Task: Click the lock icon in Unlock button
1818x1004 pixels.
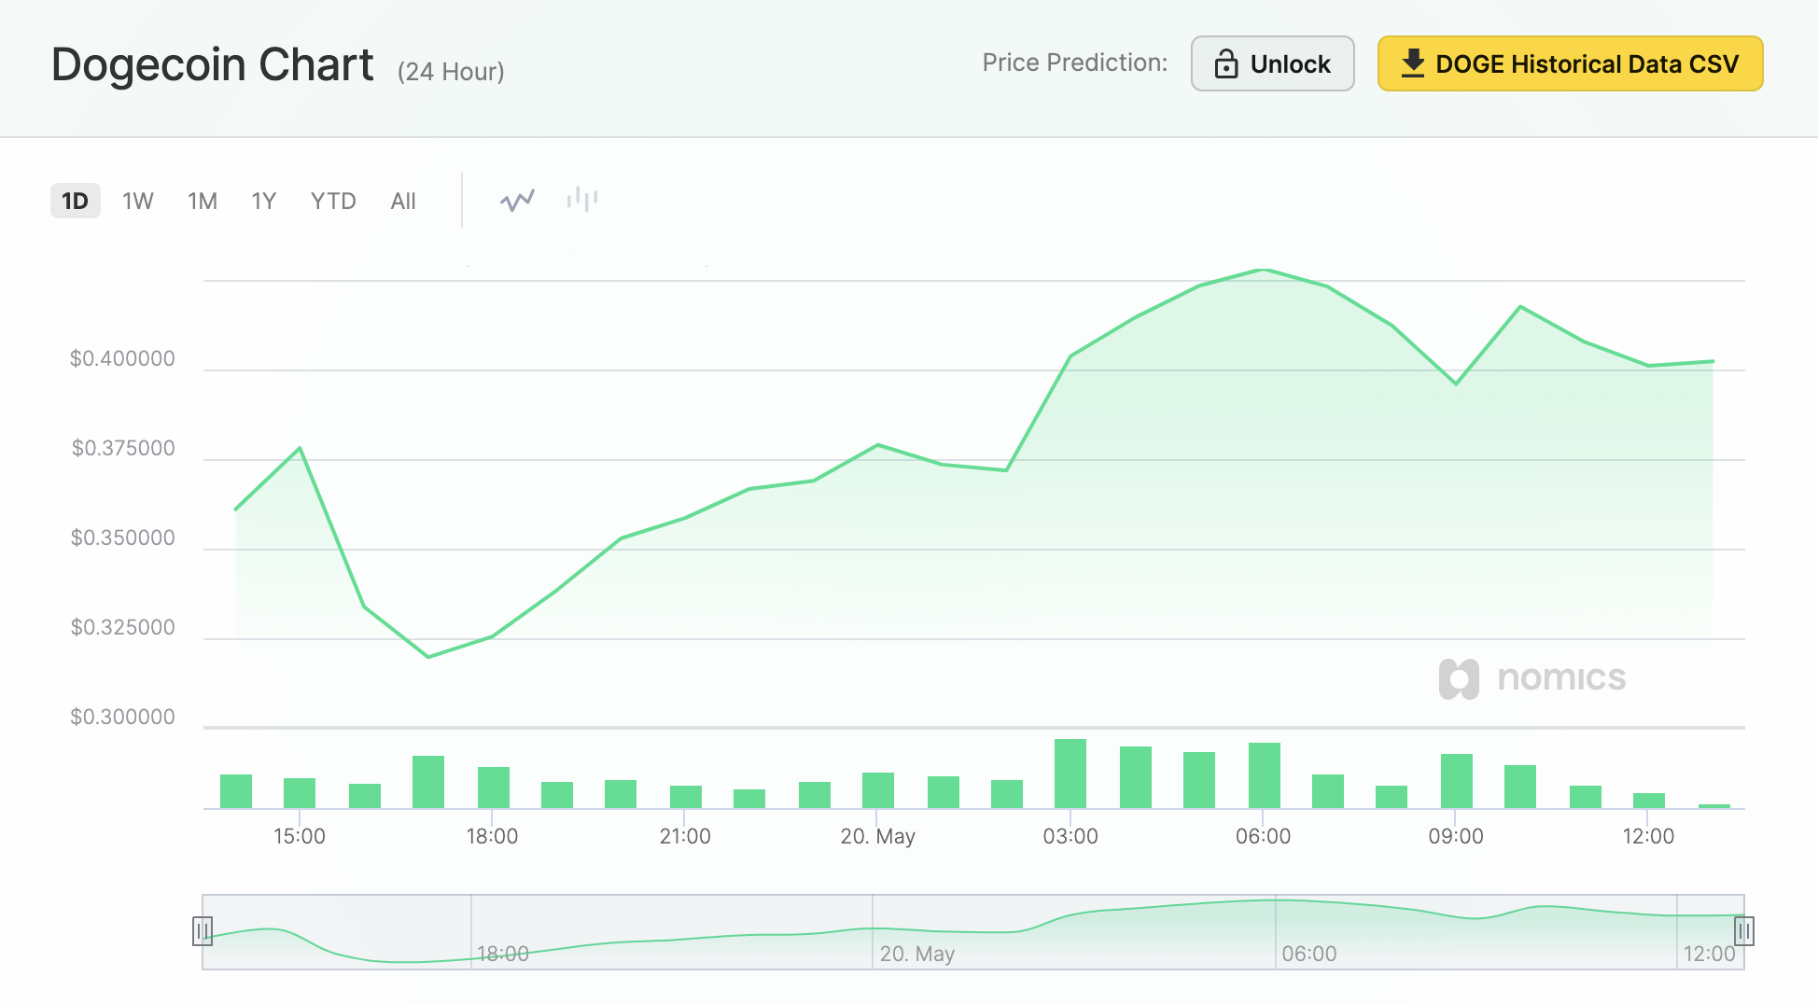Action: click(1226, 63)
